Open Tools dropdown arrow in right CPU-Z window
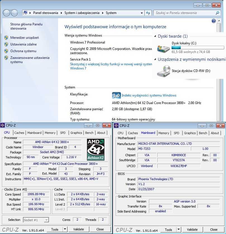Viewport: 226px width, 234px height. (179, 229)
